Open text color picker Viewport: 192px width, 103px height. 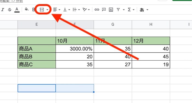point(17,10)
